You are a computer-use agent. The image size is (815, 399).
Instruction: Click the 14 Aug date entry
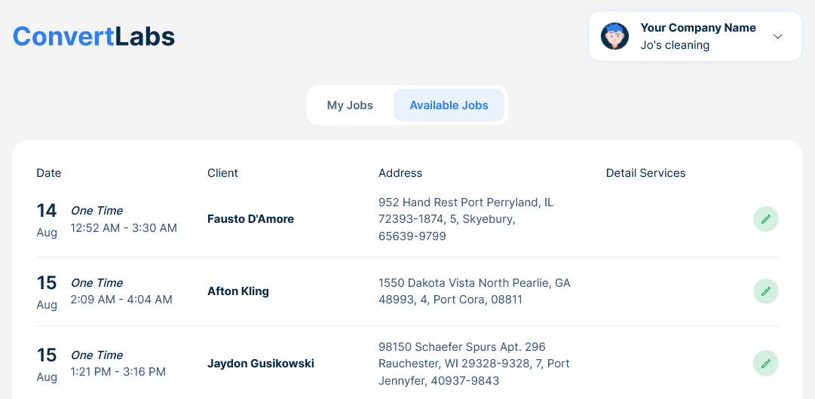47,220
